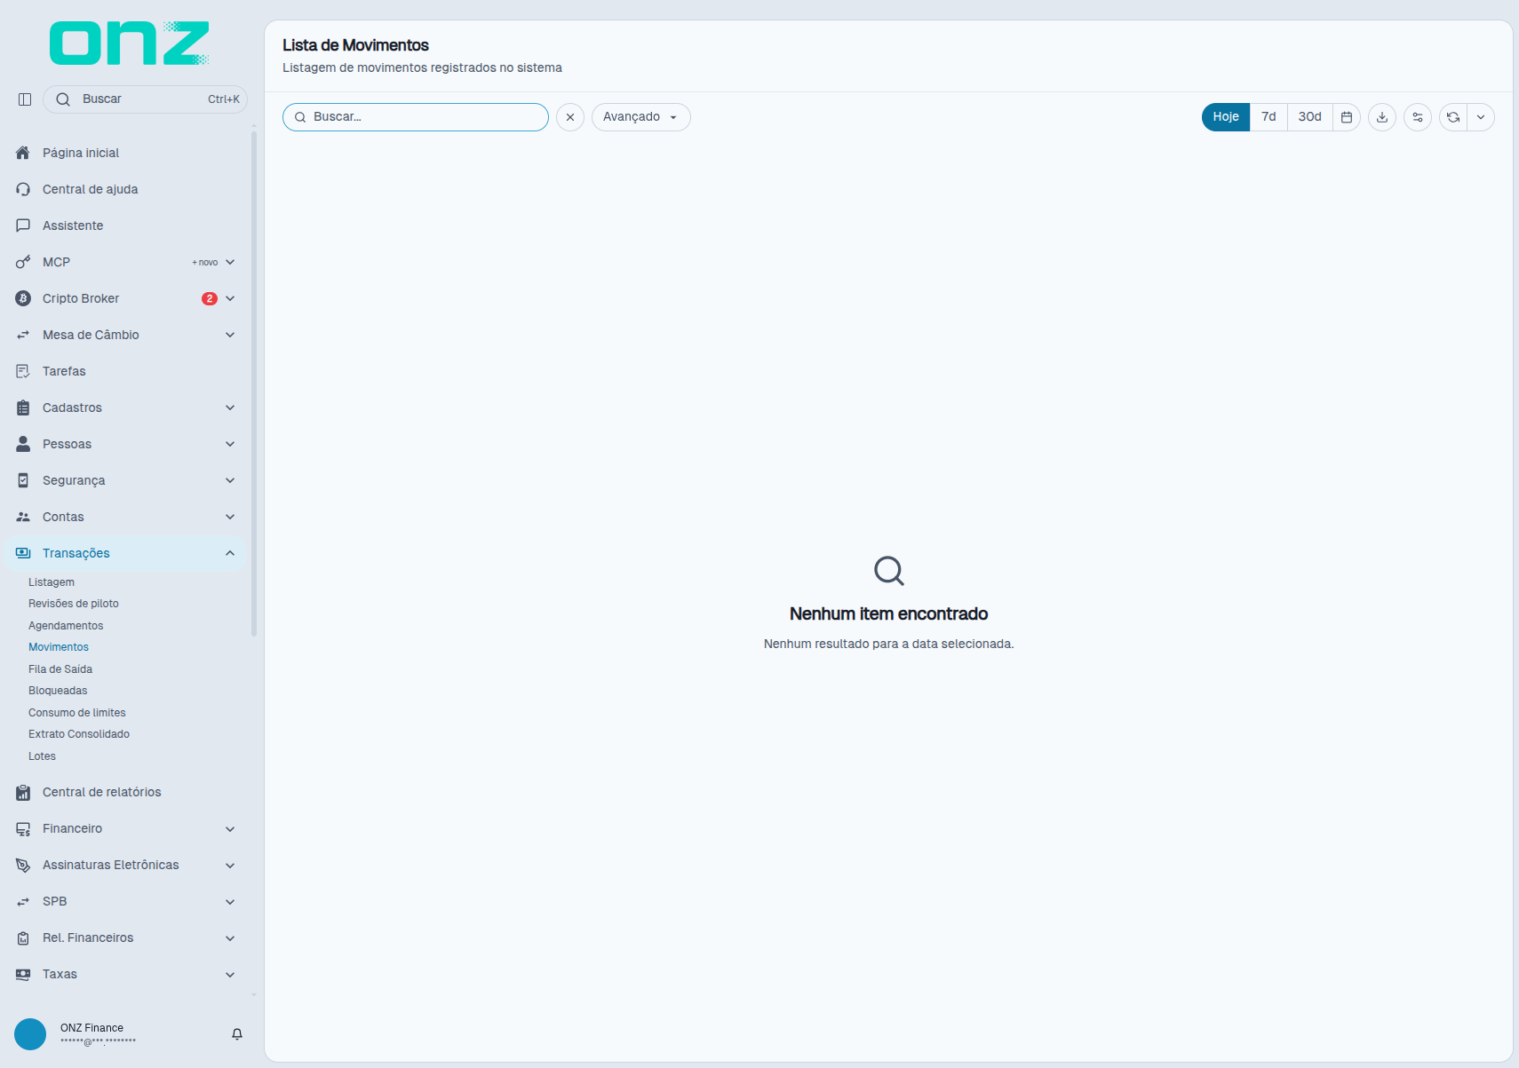Screen dimensions: 1519x1068
Task: Refresh the movements list
Action: (x=1453, y=117)
